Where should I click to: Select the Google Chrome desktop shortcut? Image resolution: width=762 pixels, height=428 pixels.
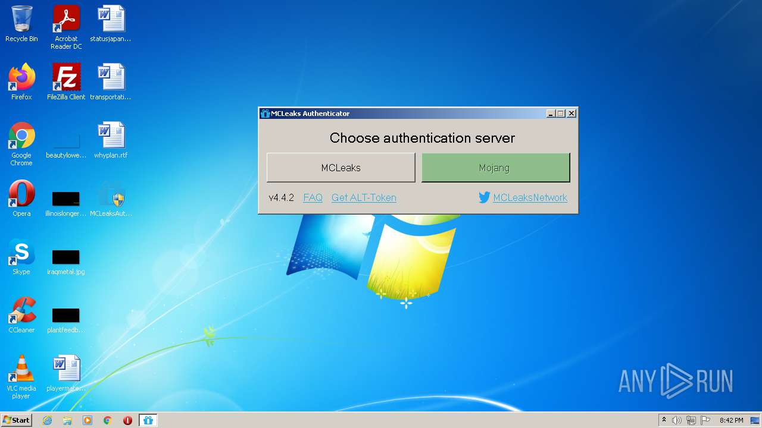click(x=21, y=144)
